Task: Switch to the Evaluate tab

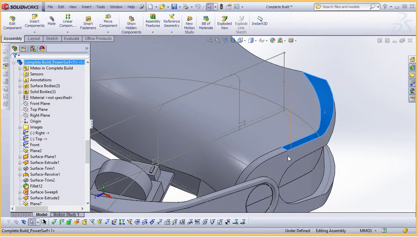Action: tap(72, 38)
